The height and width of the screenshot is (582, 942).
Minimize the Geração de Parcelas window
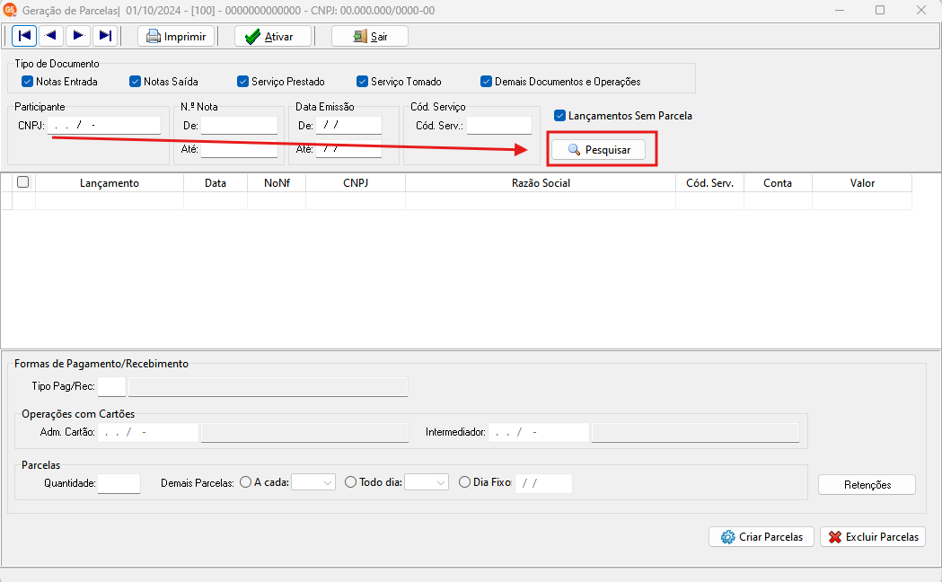pos(840,10)
